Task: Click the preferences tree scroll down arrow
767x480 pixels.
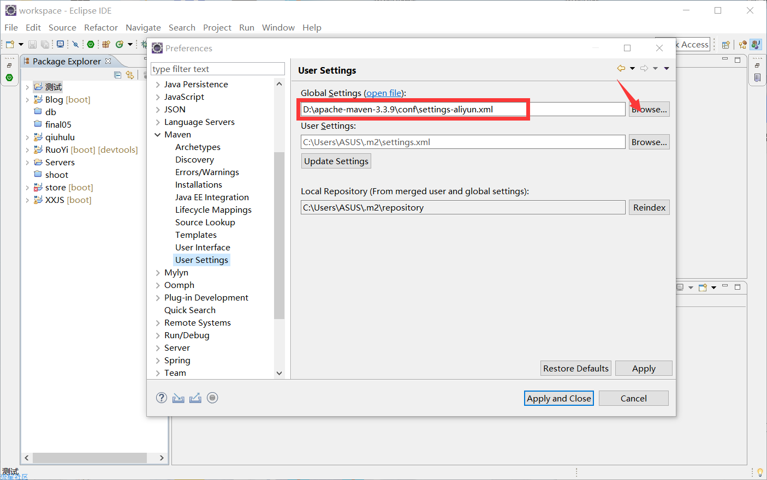Action: (280, 373)
